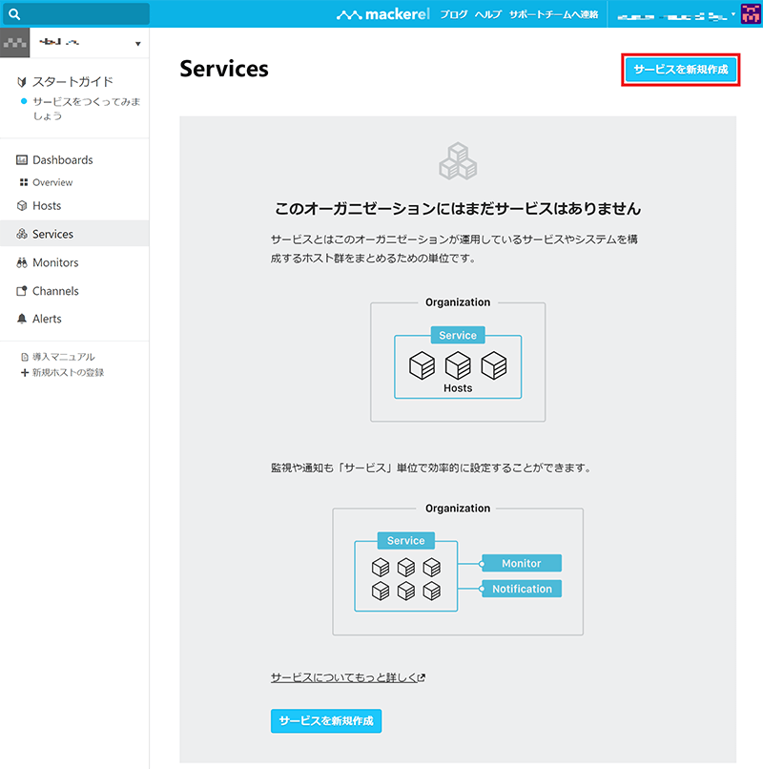
Task: Click サポートチームへ連絡 in the header
Action: 553,15
